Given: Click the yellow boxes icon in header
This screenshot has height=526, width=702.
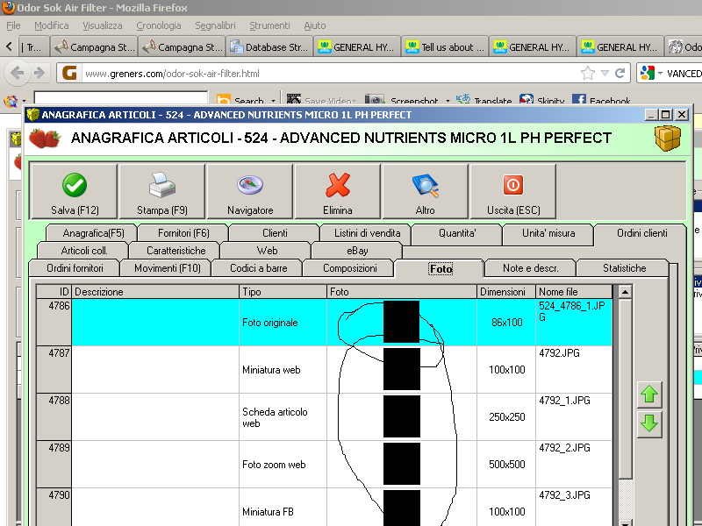Looking at the screenshot, I should (668, 138).
